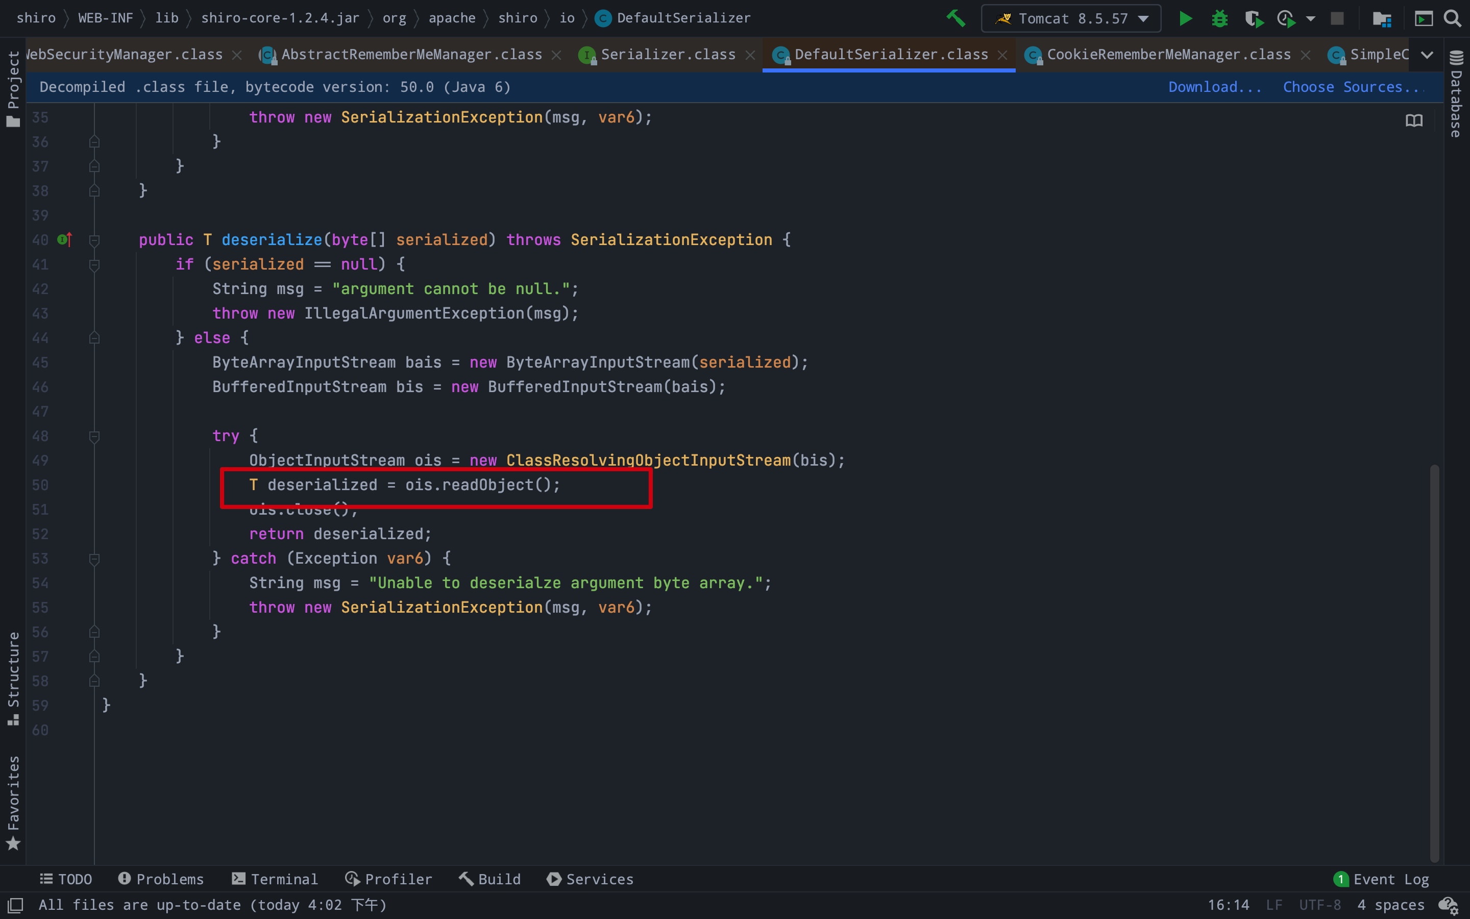Viewport: 1470px width, 919px height.
Task: Open the Services tool window
Action: coord(590,879)
